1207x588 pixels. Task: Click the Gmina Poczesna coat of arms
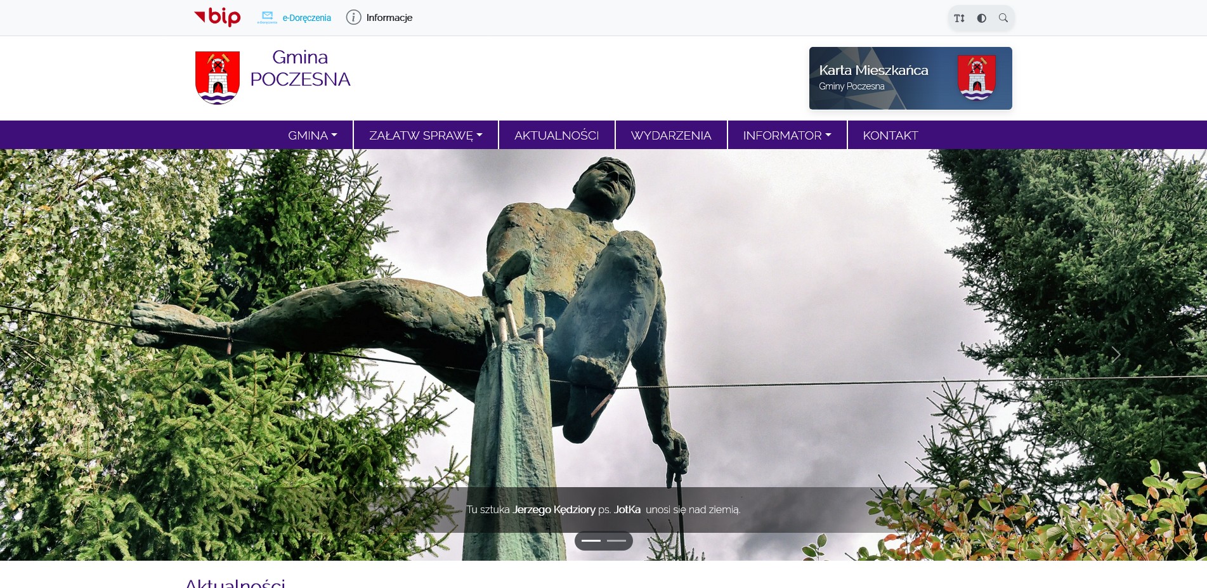tap(218, 77)
